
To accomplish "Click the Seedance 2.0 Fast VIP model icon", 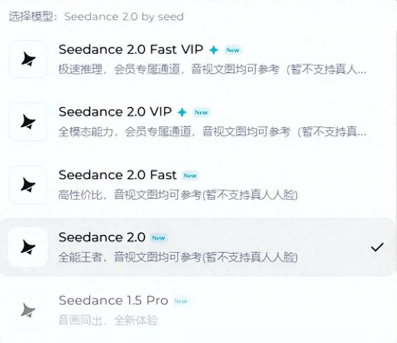I will pos(28,59).
